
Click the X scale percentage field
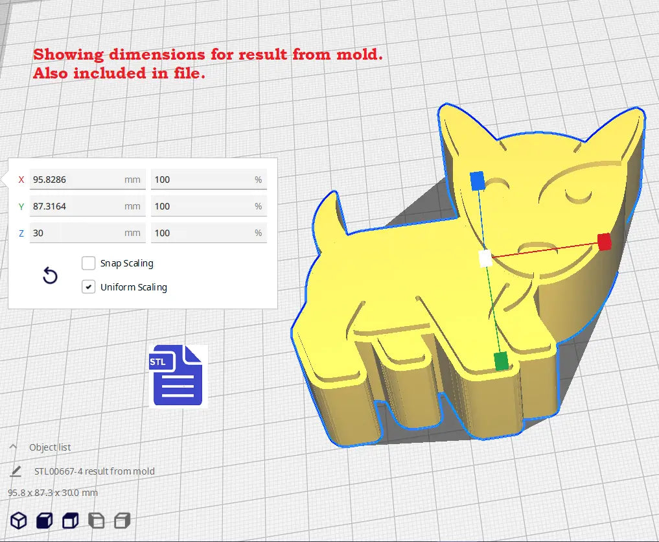[201, 180]
